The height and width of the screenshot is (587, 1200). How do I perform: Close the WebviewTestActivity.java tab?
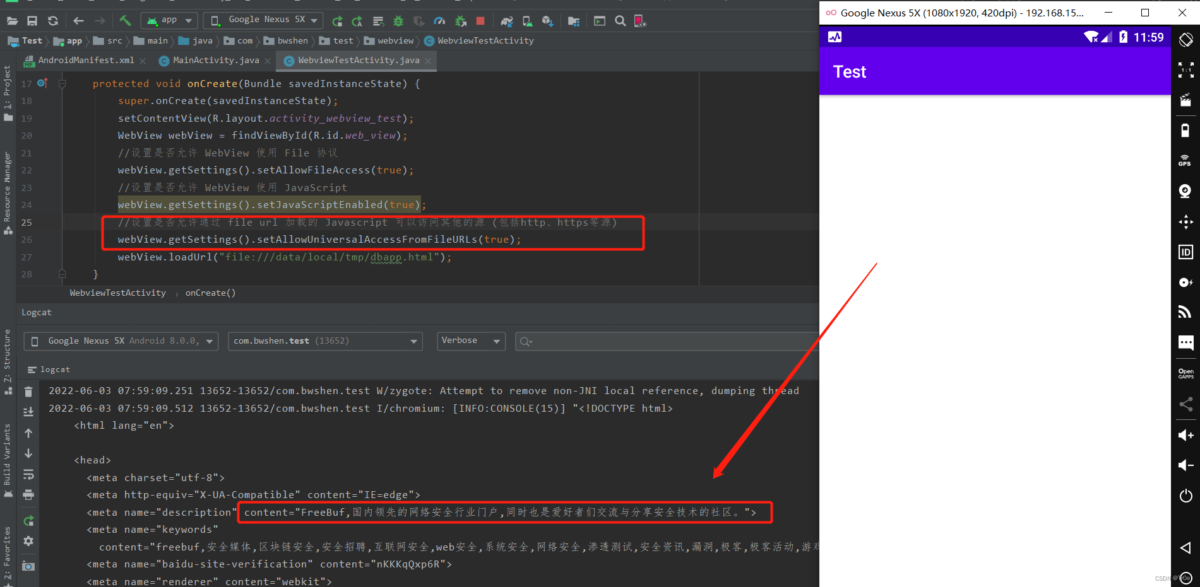pyautogui.click(x=428, y=61)
